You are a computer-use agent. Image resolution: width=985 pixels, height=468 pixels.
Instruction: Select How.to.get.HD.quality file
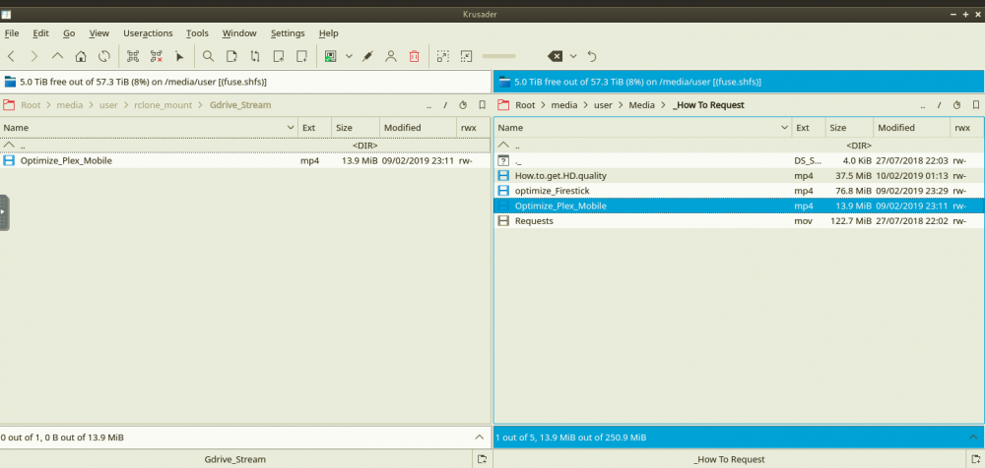coord(739,176)
